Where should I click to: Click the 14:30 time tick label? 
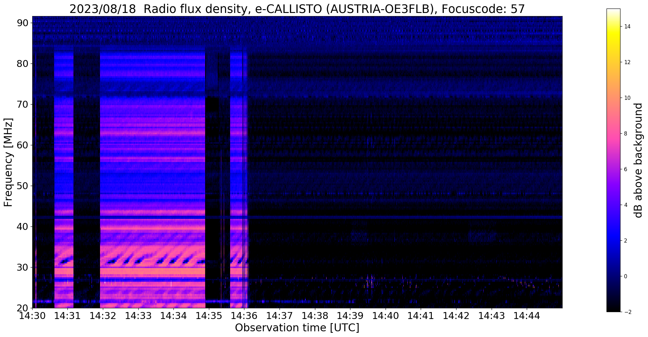(x=32, y=316)
